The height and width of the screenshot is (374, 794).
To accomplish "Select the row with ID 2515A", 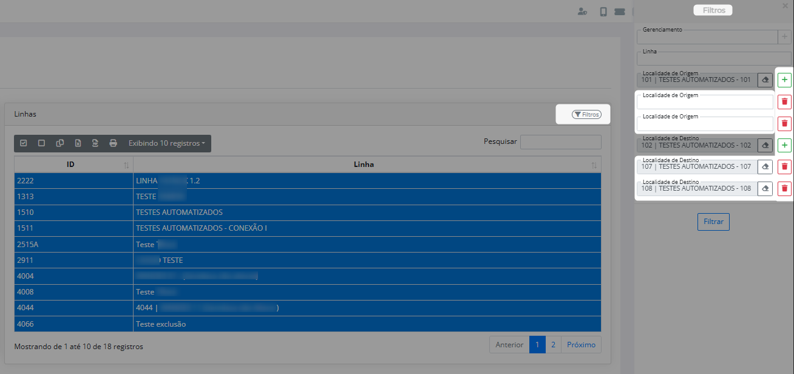I will coord(308,244).
